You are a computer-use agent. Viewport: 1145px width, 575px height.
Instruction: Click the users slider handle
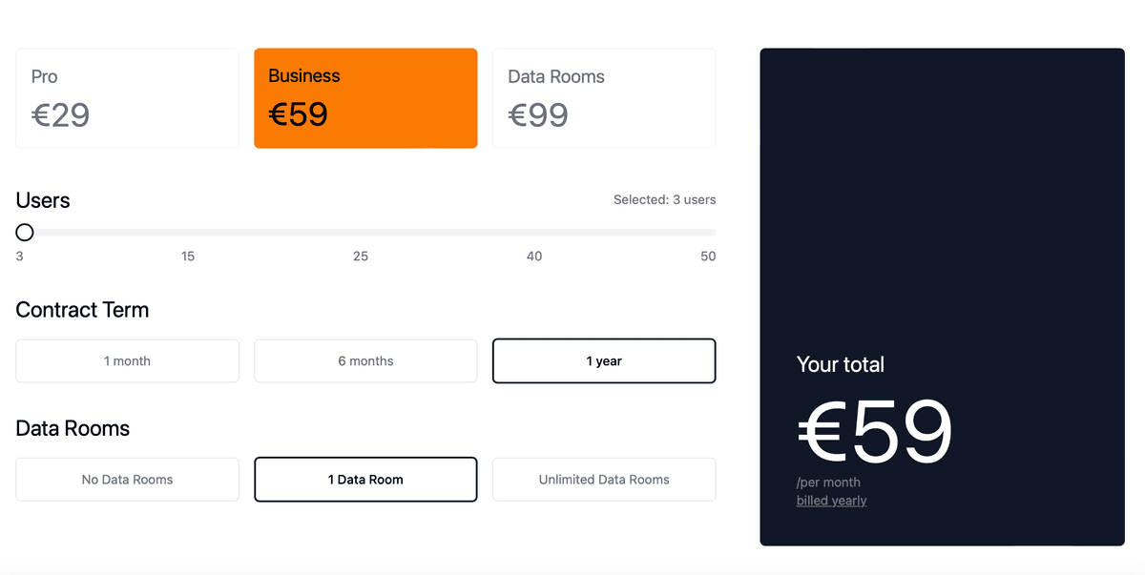click(24, 232)
